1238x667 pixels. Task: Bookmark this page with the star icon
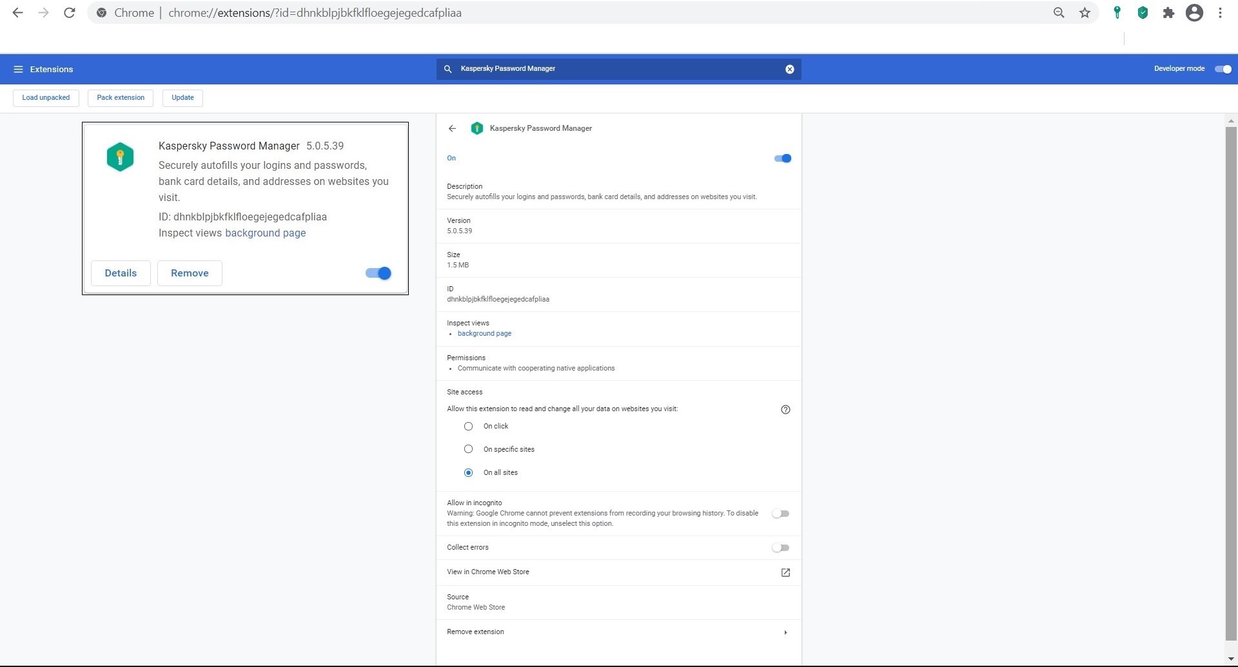click(1085, 13)
